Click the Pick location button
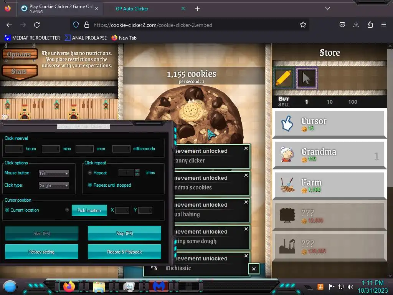This screenshot has height=295, width=393. click(89, 210)
